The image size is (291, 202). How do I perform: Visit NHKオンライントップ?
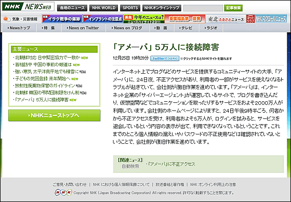[x=162, y=8]
